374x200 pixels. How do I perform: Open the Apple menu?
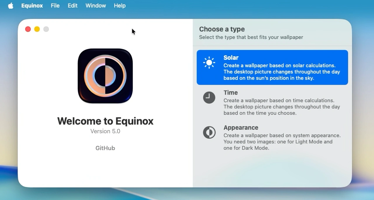11,6
